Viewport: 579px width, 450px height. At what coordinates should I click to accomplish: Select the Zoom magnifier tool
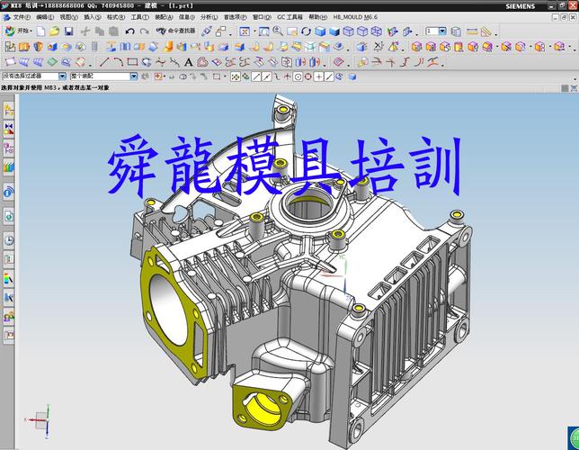[x=278, y=31]
